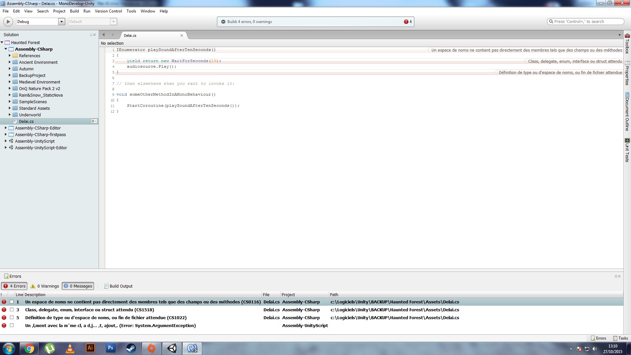Open the Build menu
631x355 pixels.
click(74, 11)
